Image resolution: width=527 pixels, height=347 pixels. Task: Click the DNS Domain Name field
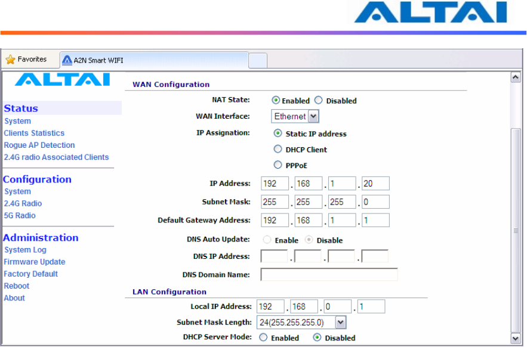tap(329, 274)
